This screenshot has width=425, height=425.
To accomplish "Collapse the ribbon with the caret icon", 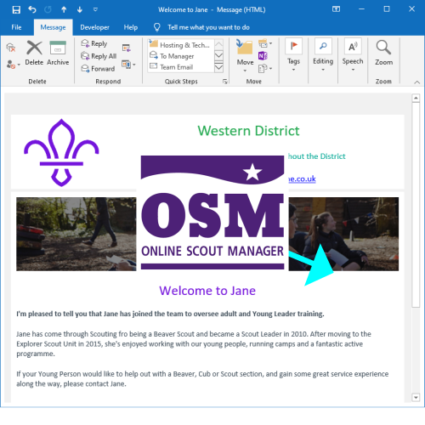I will tap(416, 82).
